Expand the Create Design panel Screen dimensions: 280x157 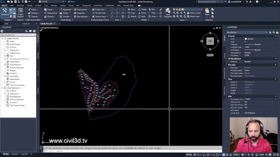pyautogui.click(x=67, y=20)
